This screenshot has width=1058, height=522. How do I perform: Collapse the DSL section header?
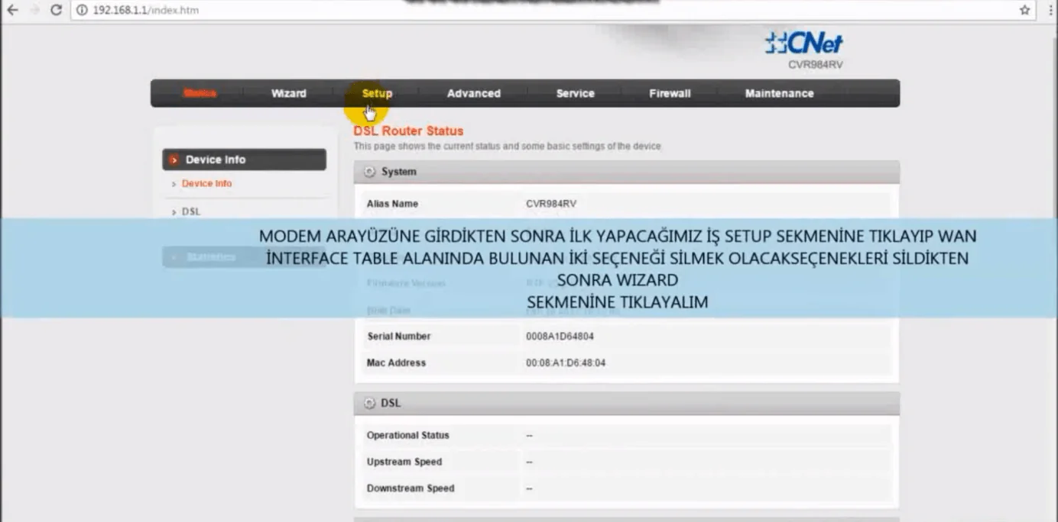(626, 403)
